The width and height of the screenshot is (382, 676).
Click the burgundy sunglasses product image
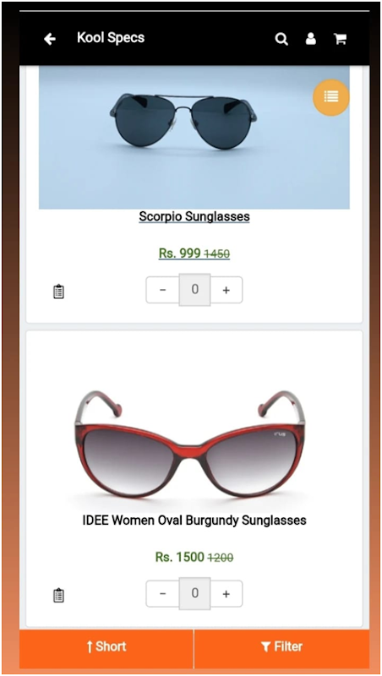point(190,446)
